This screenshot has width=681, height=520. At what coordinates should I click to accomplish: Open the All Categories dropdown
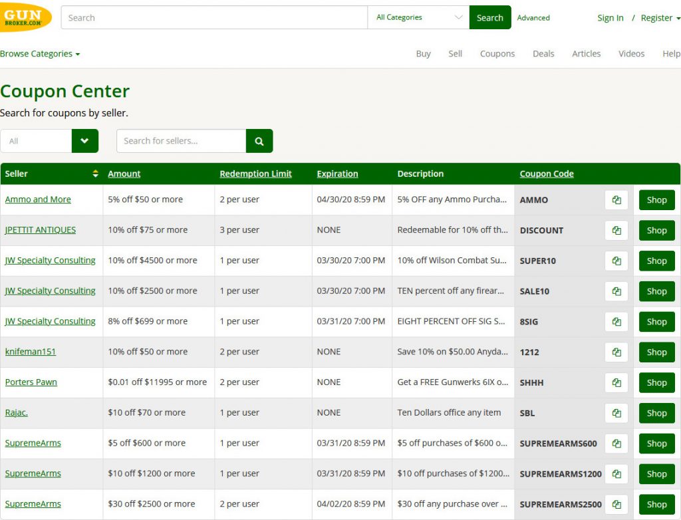pyautogui.click(x=419, y=17)
